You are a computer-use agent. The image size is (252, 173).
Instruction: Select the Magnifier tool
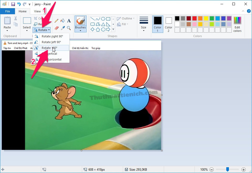pyautogui.click(x=69, y=28)
